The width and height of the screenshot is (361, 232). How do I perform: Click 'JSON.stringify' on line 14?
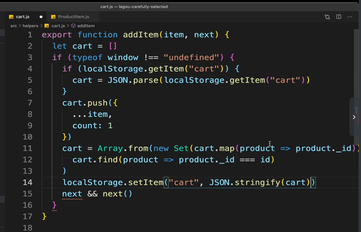click(245, 182)
